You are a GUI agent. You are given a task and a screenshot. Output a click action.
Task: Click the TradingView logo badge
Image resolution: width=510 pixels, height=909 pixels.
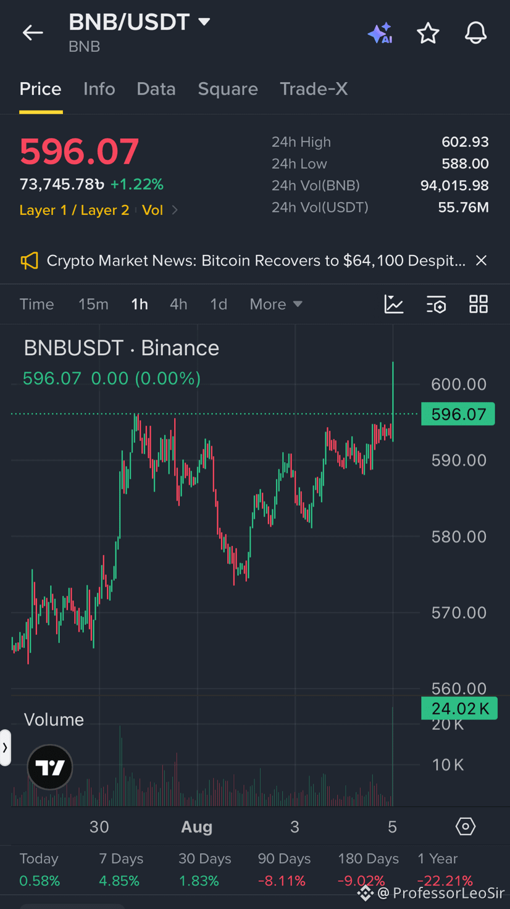point(50,767)
